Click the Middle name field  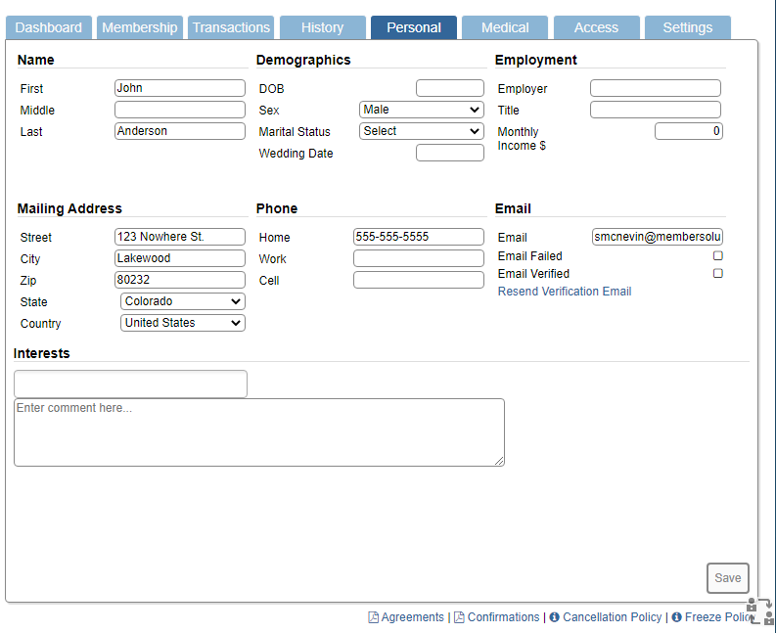point(180,110)
